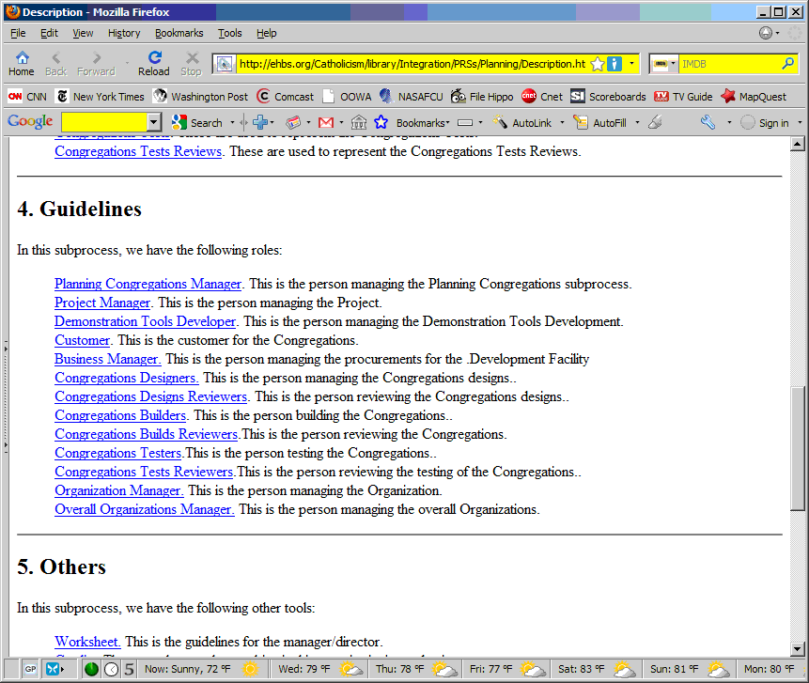Open the New York Times bookmark
The height and width of the screenshot is (683, 809).
pyautogui.click(x=101, y=97)
